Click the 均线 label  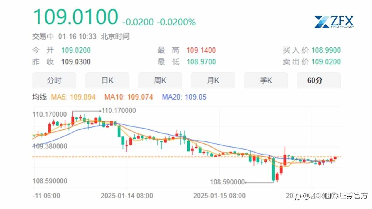(x=39, y=97)
